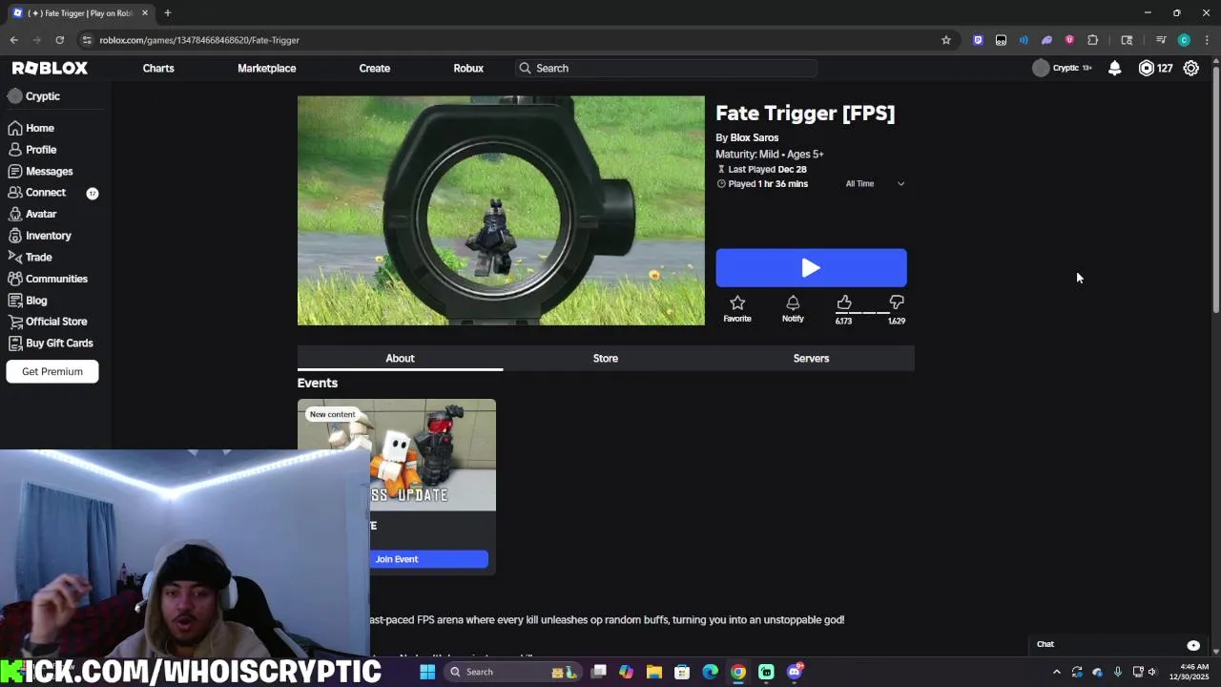Dislike the game with thumbs down
The image size is (1221, 687).
(897, 303)
